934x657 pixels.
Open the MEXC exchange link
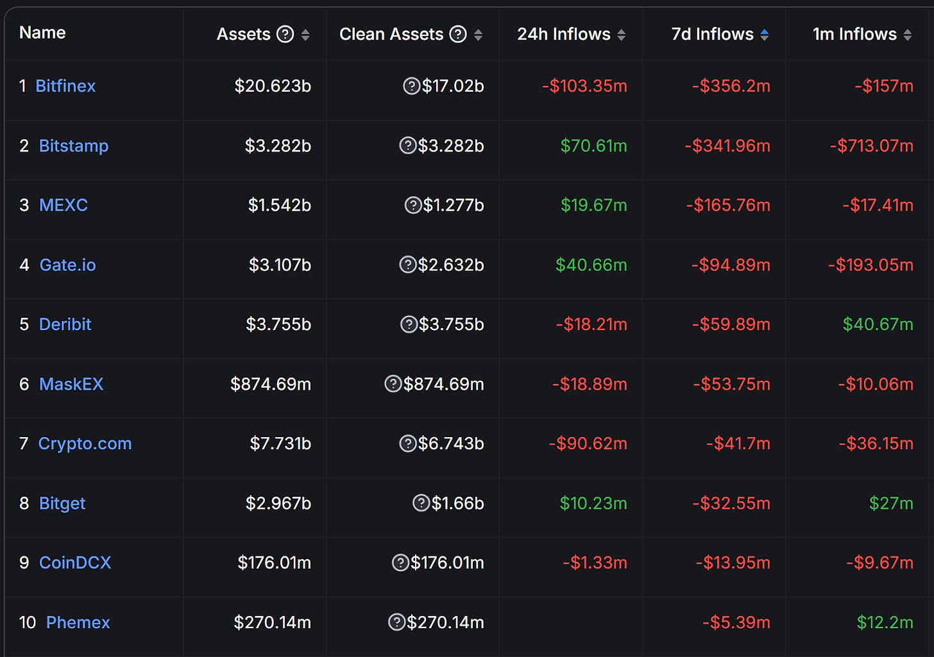tap(64, 205)
